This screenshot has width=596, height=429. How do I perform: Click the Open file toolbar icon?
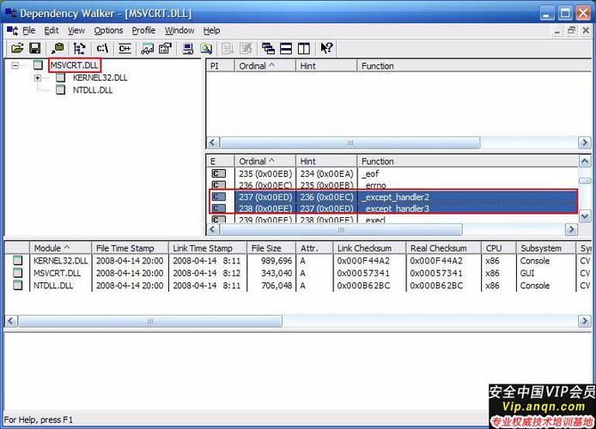click(x=17, y=48)
